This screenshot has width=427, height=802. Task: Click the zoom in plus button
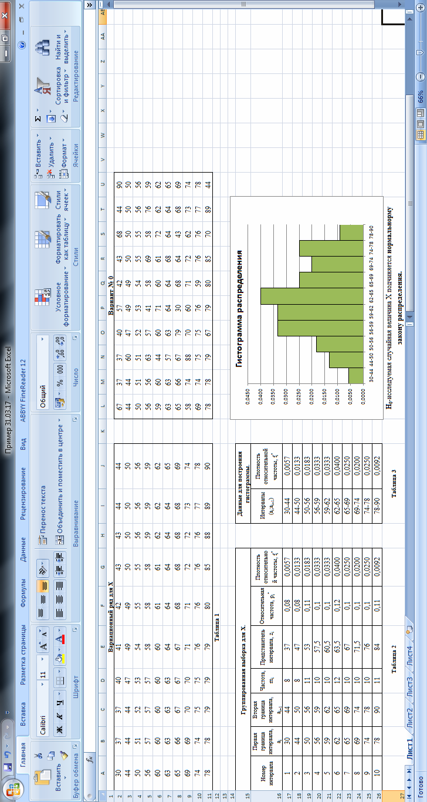421,8
